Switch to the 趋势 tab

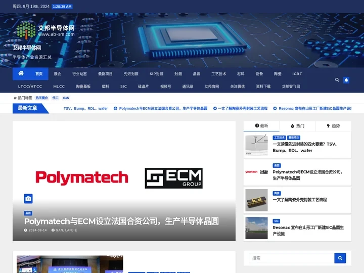(333, 126)
